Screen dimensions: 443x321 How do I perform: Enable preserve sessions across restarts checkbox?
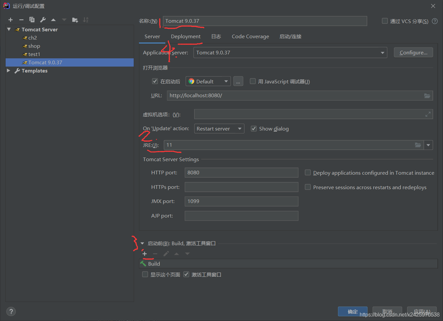point(308,187)
